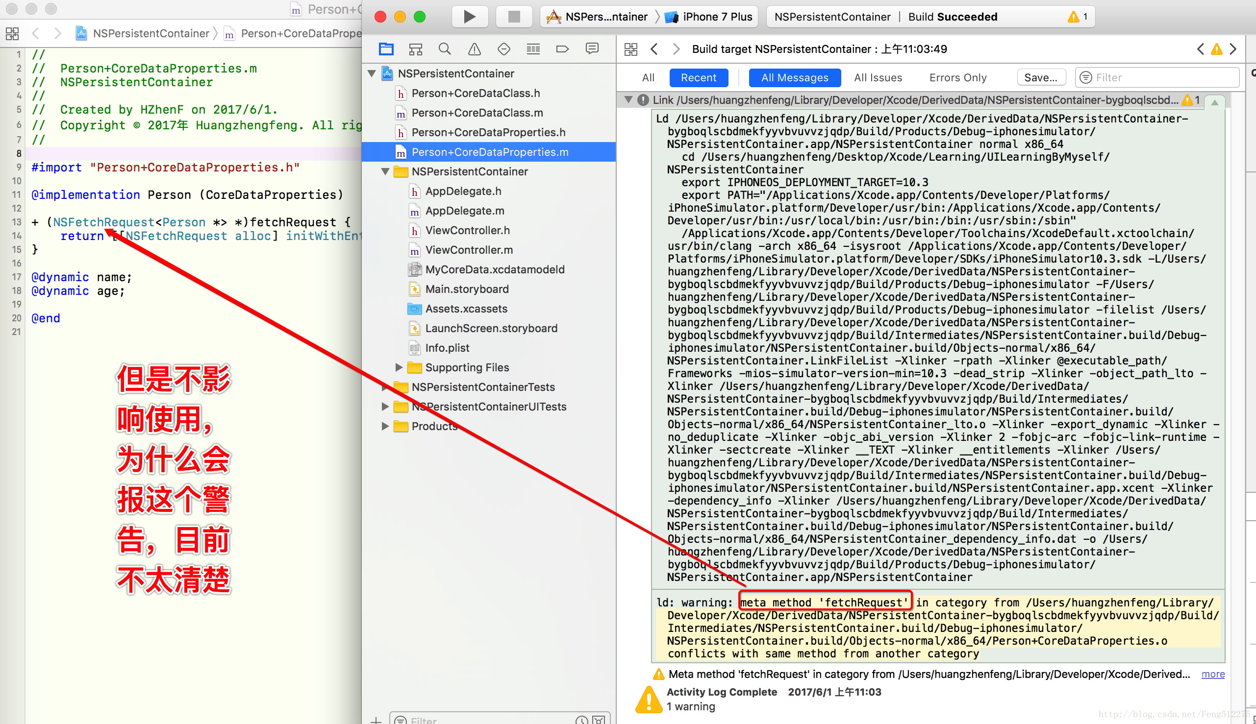Viewport: 1256px width, 724px height.
Task: Click the Stop build button
Action: point(514,17)
